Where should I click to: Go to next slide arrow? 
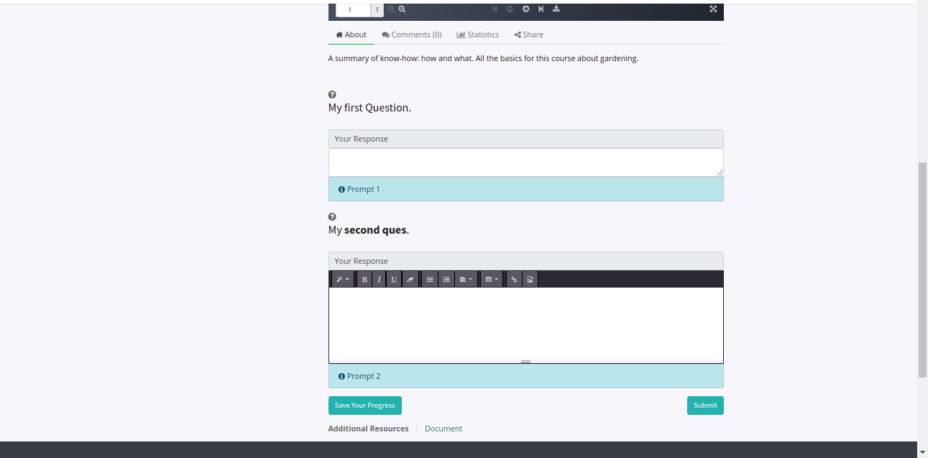[x=525, y=9]
